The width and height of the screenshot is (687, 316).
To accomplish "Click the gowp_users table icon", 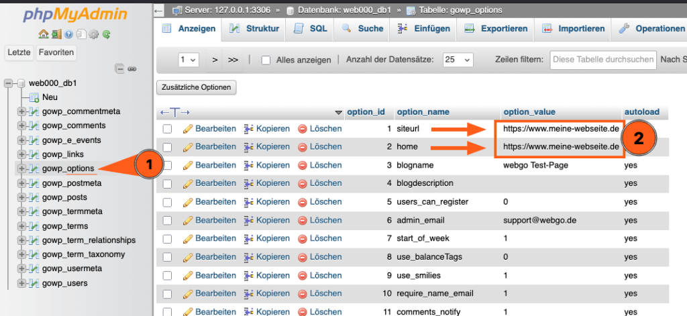I will pos(35,283).
